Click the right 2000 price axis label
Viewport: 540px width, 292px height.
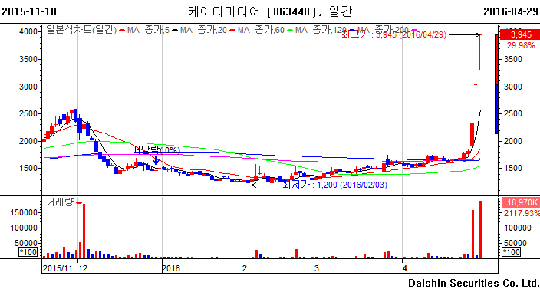[513, 141]
